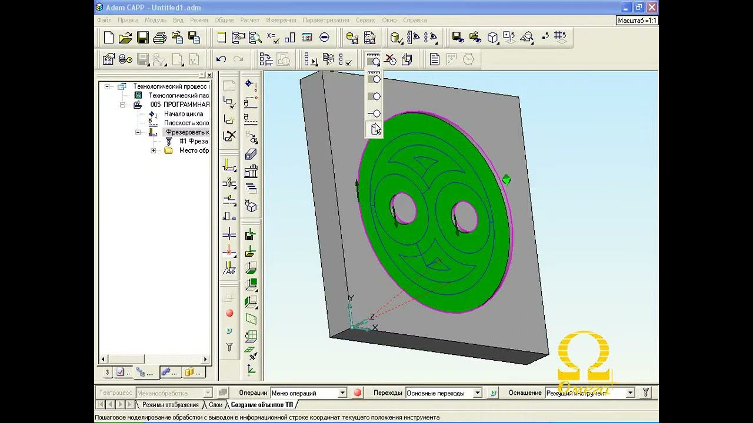Collapse the 005 ПРОГРАММНАЯ node

tap(122, 105)
